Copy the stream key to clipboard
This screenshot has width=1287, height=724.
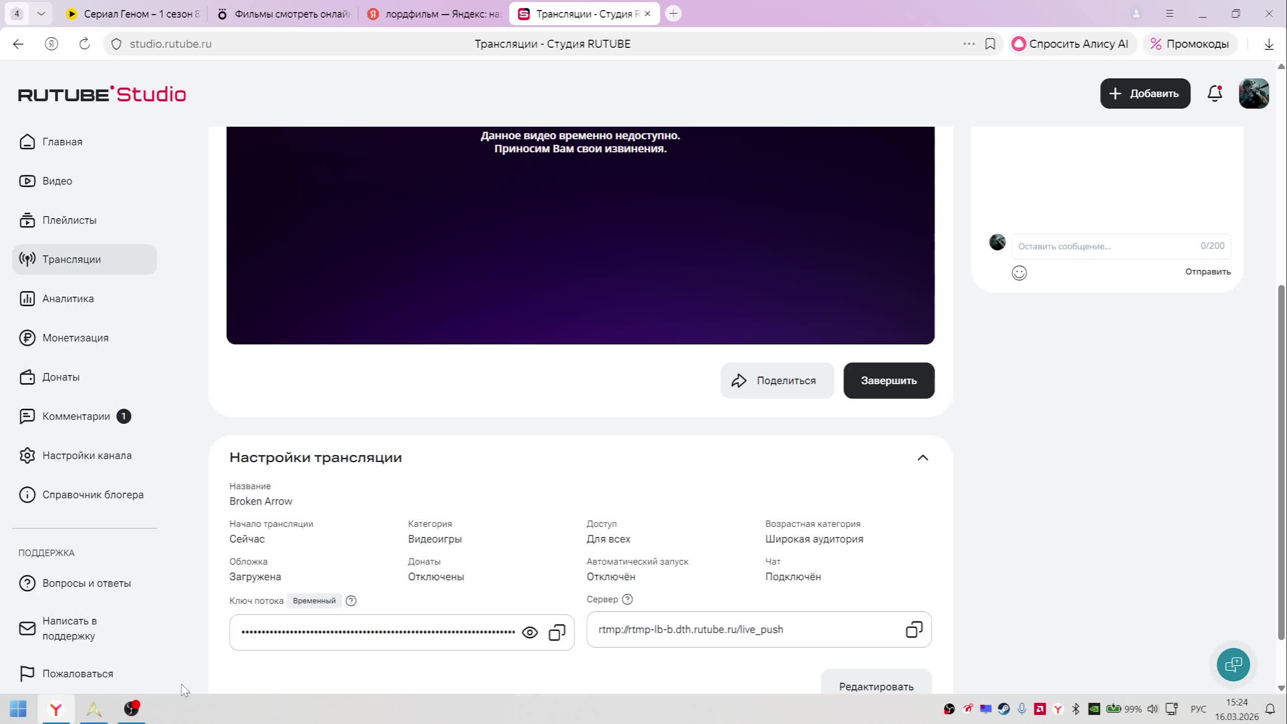[557, 632]
